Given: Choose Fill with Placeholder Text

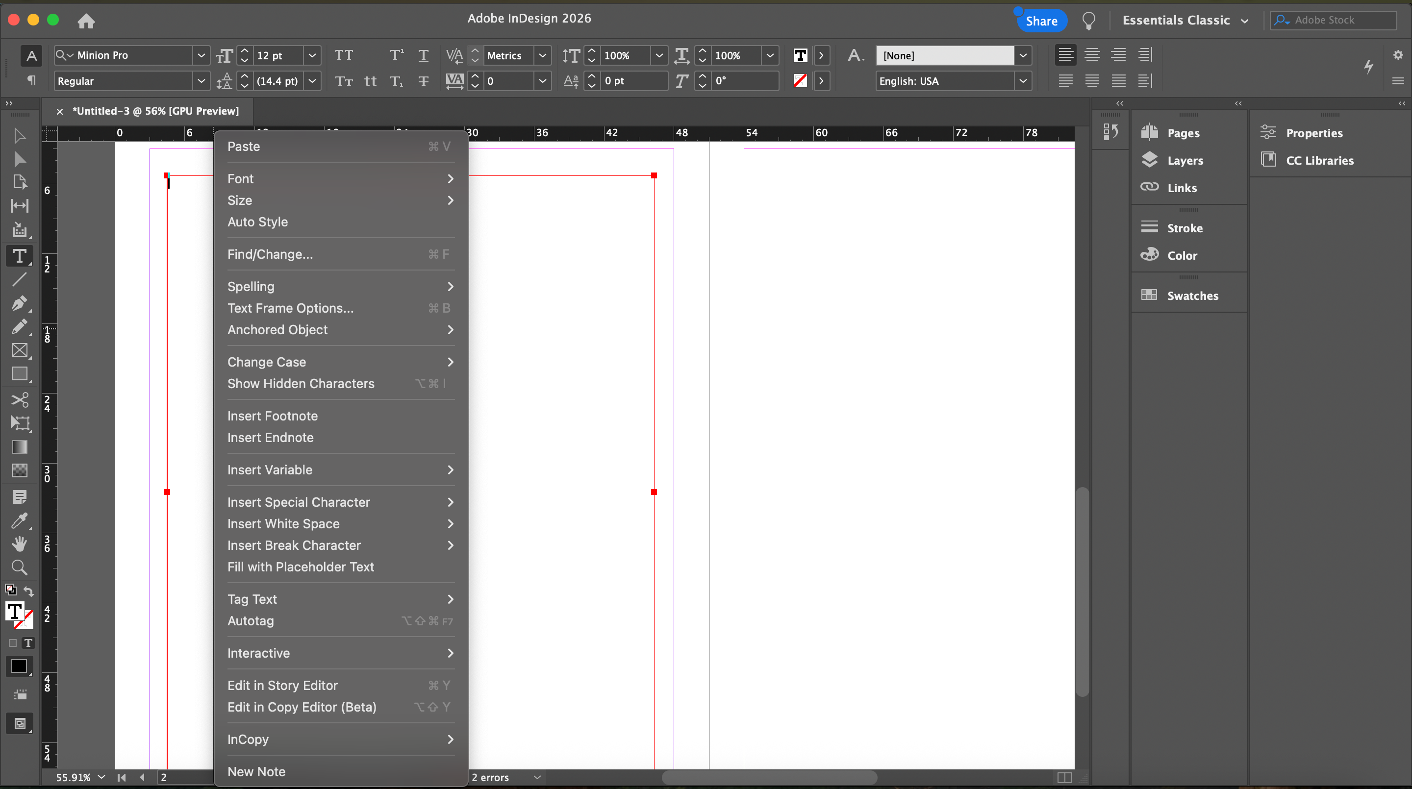Looking at the screenshot, I should pyautogui.click(x=301, y=567).
